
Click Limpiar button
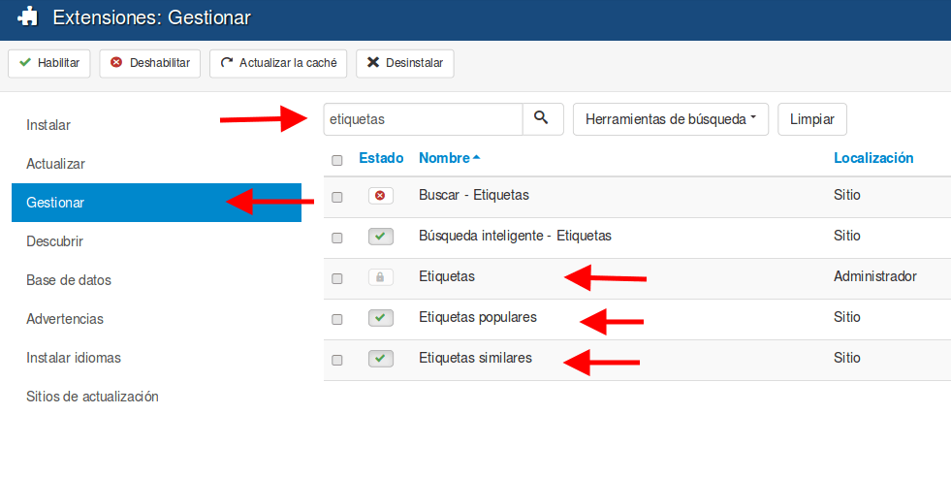[812, 119]
